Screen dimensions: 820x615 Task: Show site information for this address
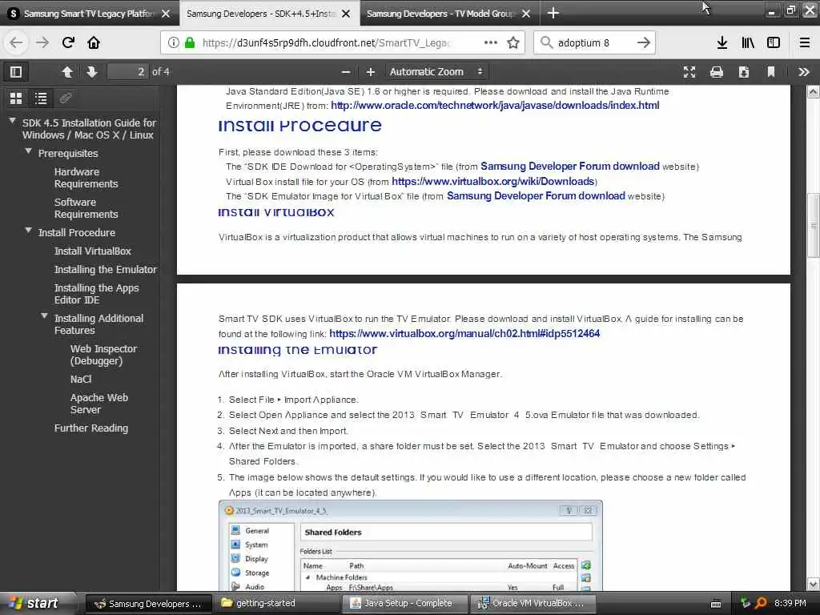point(173,42)
